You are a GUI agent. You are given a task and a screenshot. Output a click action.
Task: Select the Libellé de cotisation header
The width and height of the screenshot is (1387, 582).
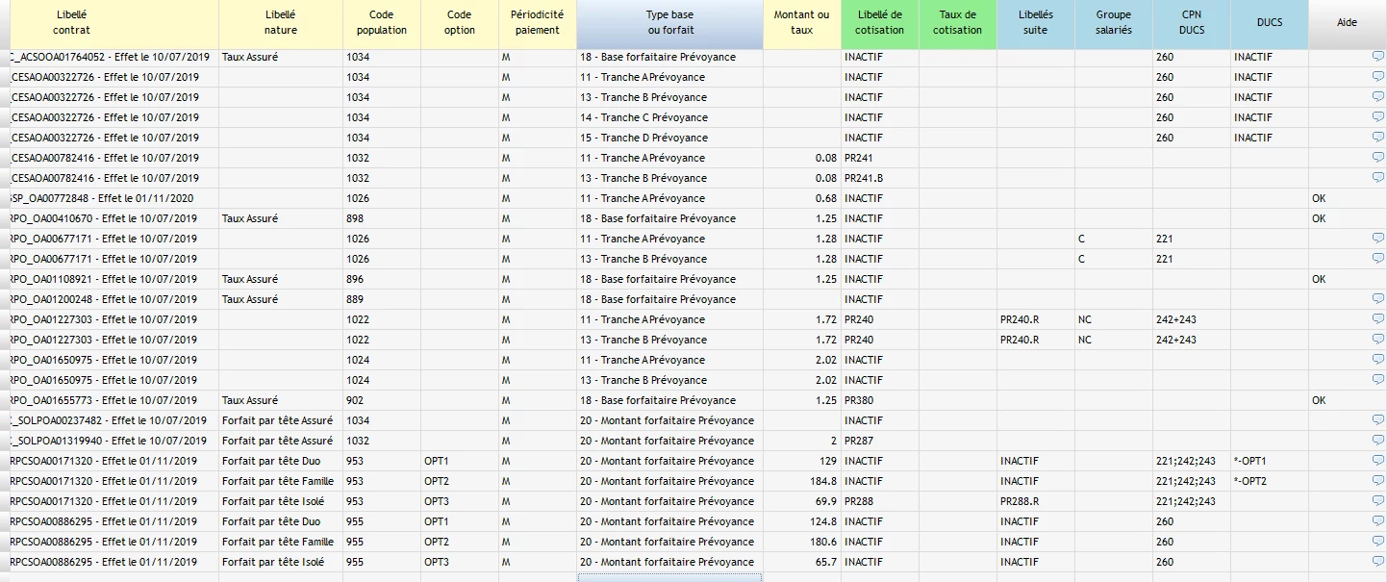click(x=880, y=24)
